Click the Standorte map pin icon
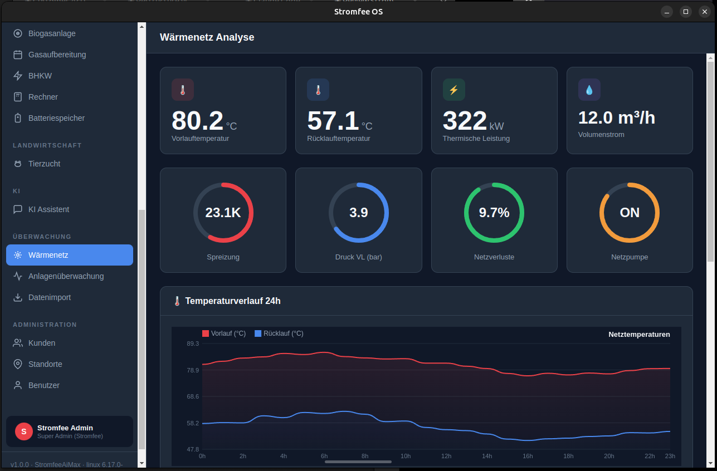The height and width of the screenshot is (471, 717). click(x=18, y=364)
